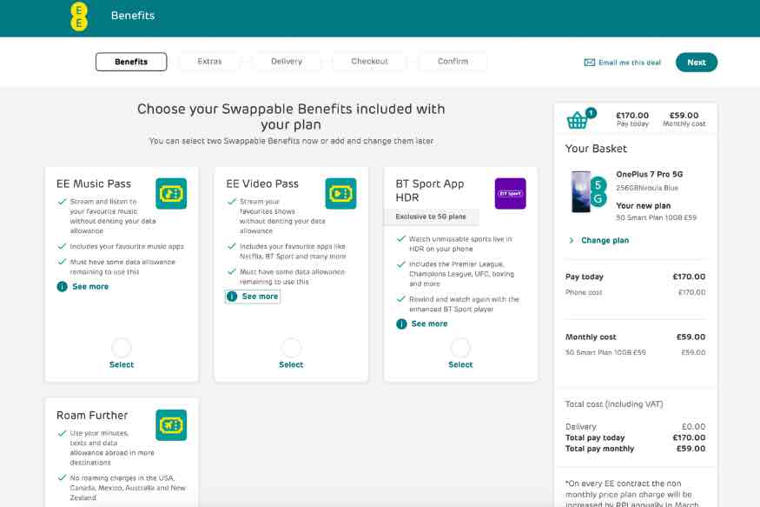
Task: Expand the Change plan chevron
Action: tap(571, 241)
